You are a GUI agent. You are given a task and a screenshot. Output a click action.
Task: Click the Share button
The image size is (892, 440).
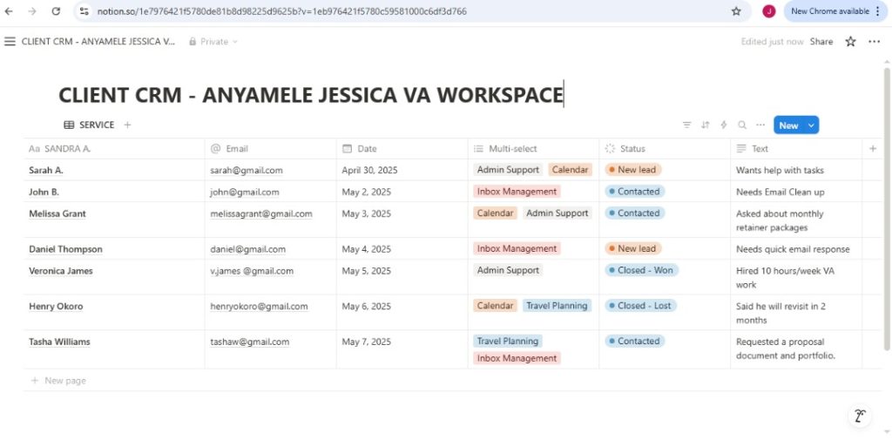pos(821,41)
